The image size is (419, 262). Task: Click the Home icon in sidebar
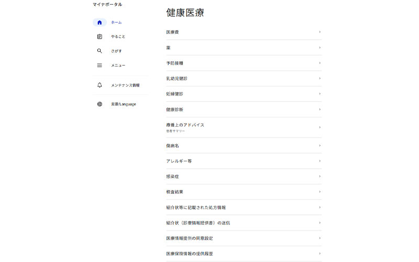100,23
